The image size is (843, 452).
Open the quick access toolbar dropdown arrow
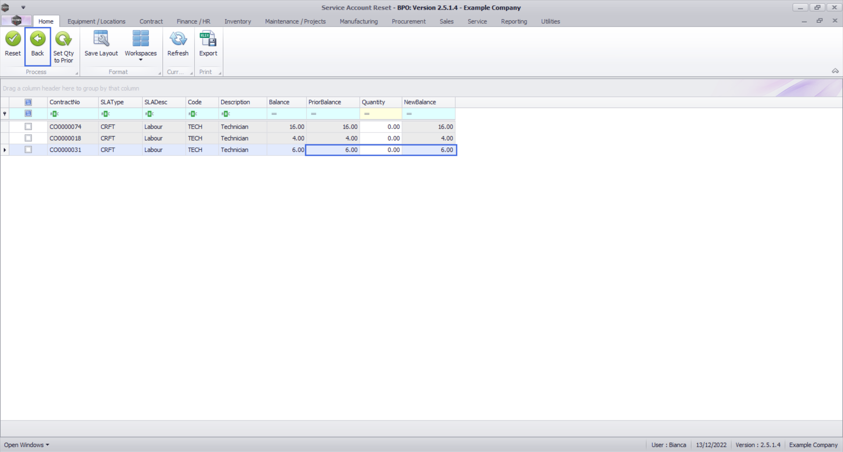click(23, 7)
